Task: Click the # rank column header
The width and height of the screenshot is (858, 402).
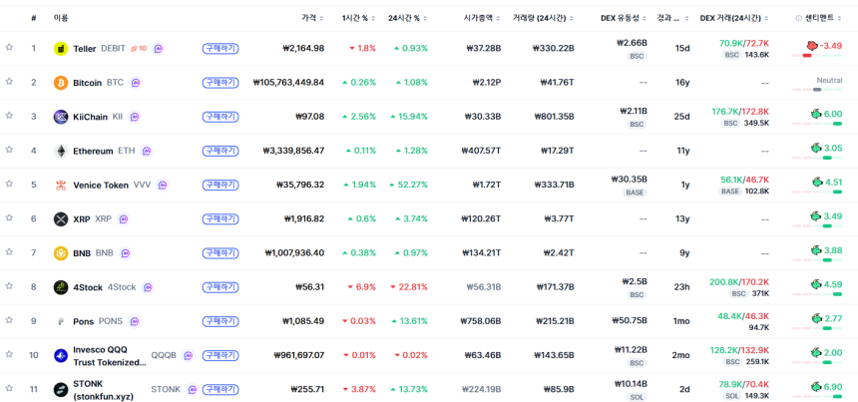Action: 34,18
